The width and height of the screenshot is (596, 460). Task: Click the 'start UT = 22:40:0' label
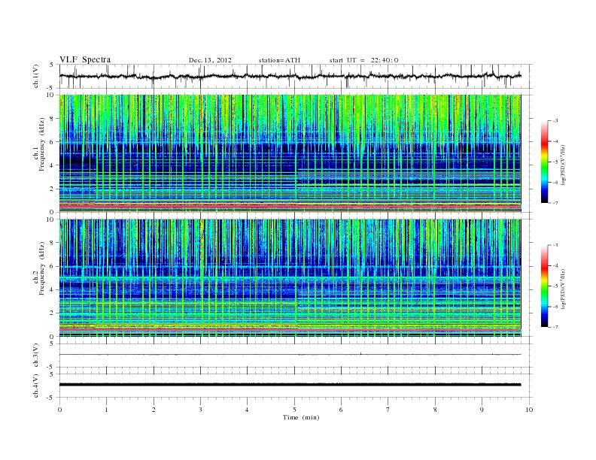[x=363, y=60]
